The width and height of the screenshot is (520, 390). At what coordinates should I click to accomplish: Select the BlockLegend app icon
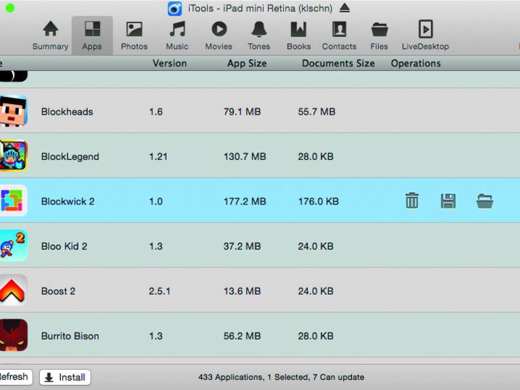click(x=14, y=156)
